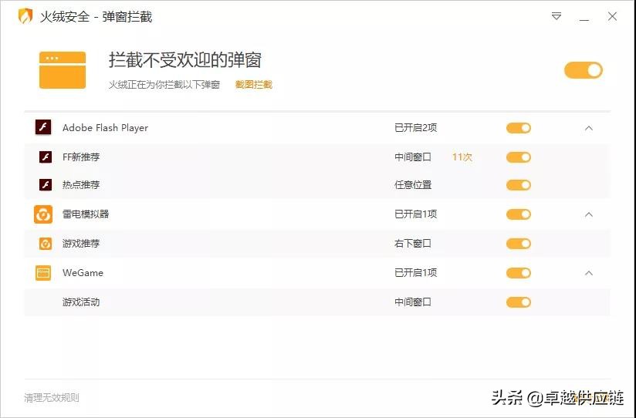Image resolution: width=636 pixels, height=418 pixels.
Task: Click the 已开启2项 status text
Action: tap(416, 128)
